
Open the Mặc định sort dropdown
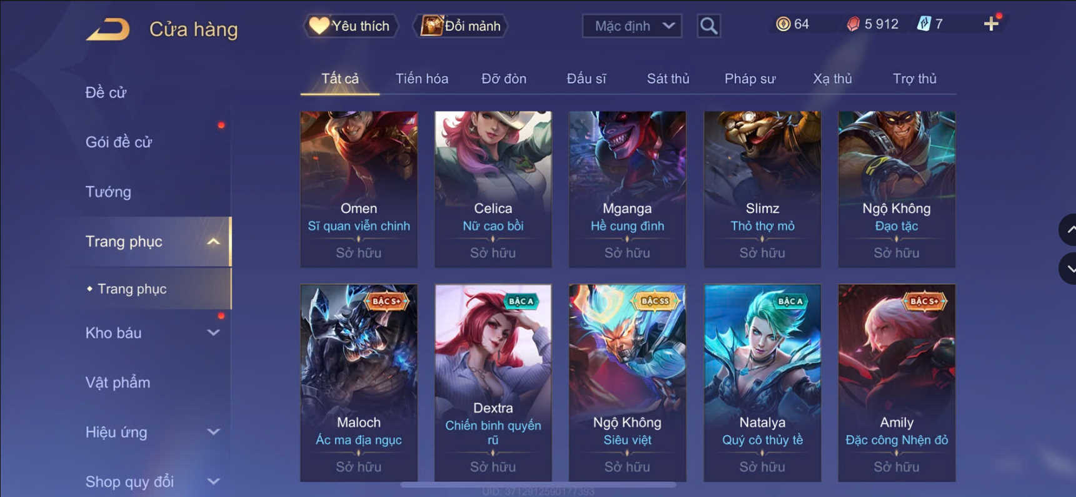point(632,26)
